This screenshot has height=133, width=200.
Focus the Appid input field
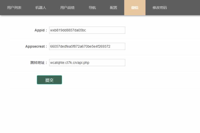coord(106,30)
